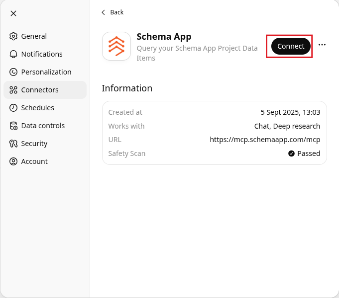
Task: Open the General settings tab
Action: pyautogui.click(x=45, y=36)
